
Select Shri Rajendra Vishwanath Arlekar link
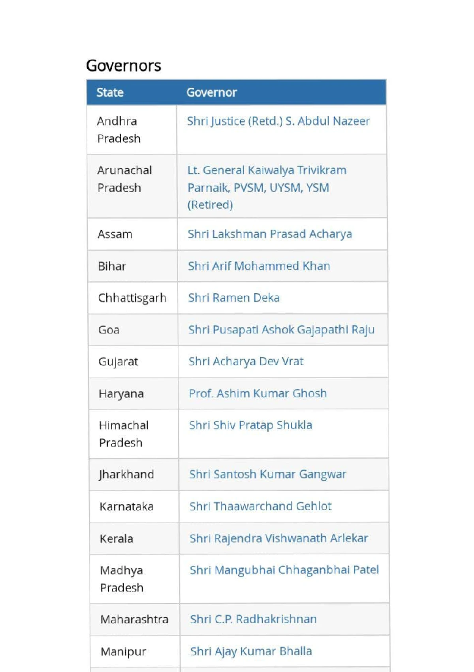[x=278, y=538]
